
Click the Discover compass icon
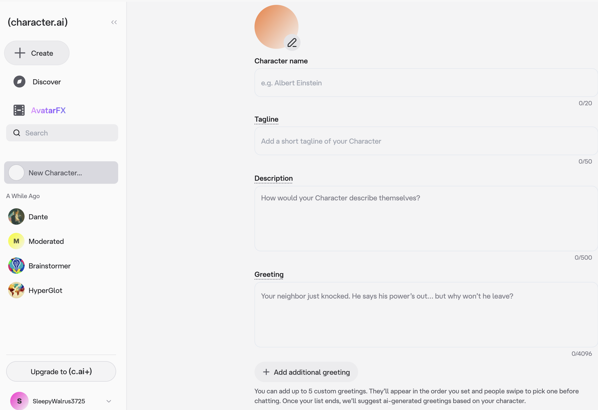19,82
